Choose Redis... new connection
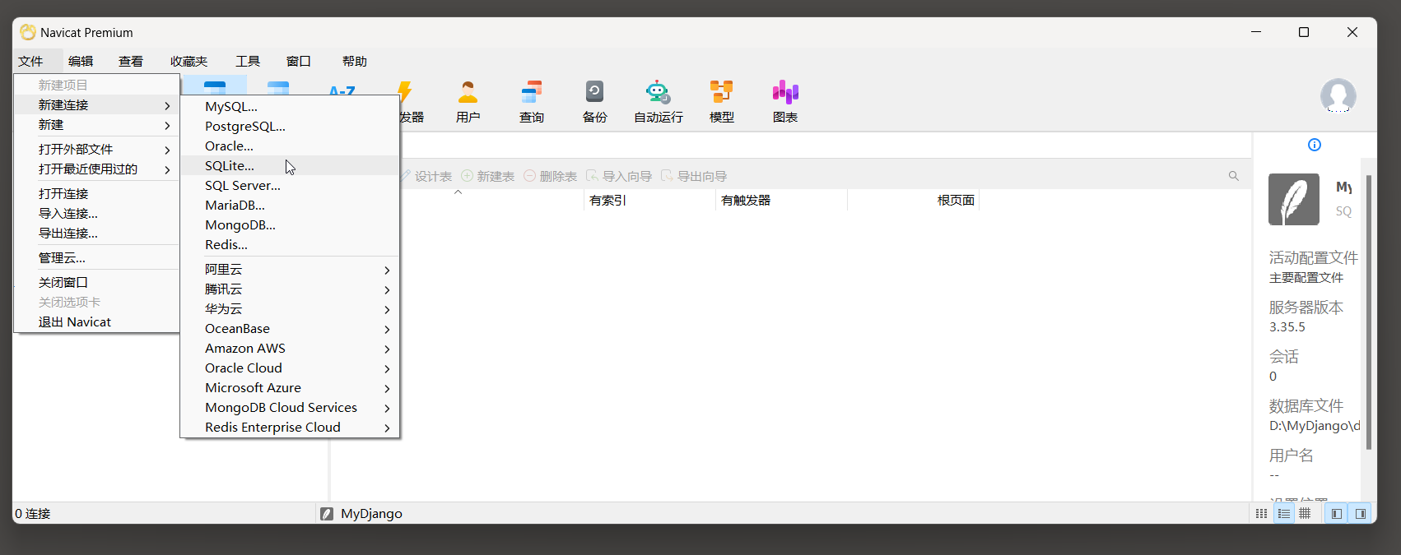1401x555 pixels. (290, 245)
